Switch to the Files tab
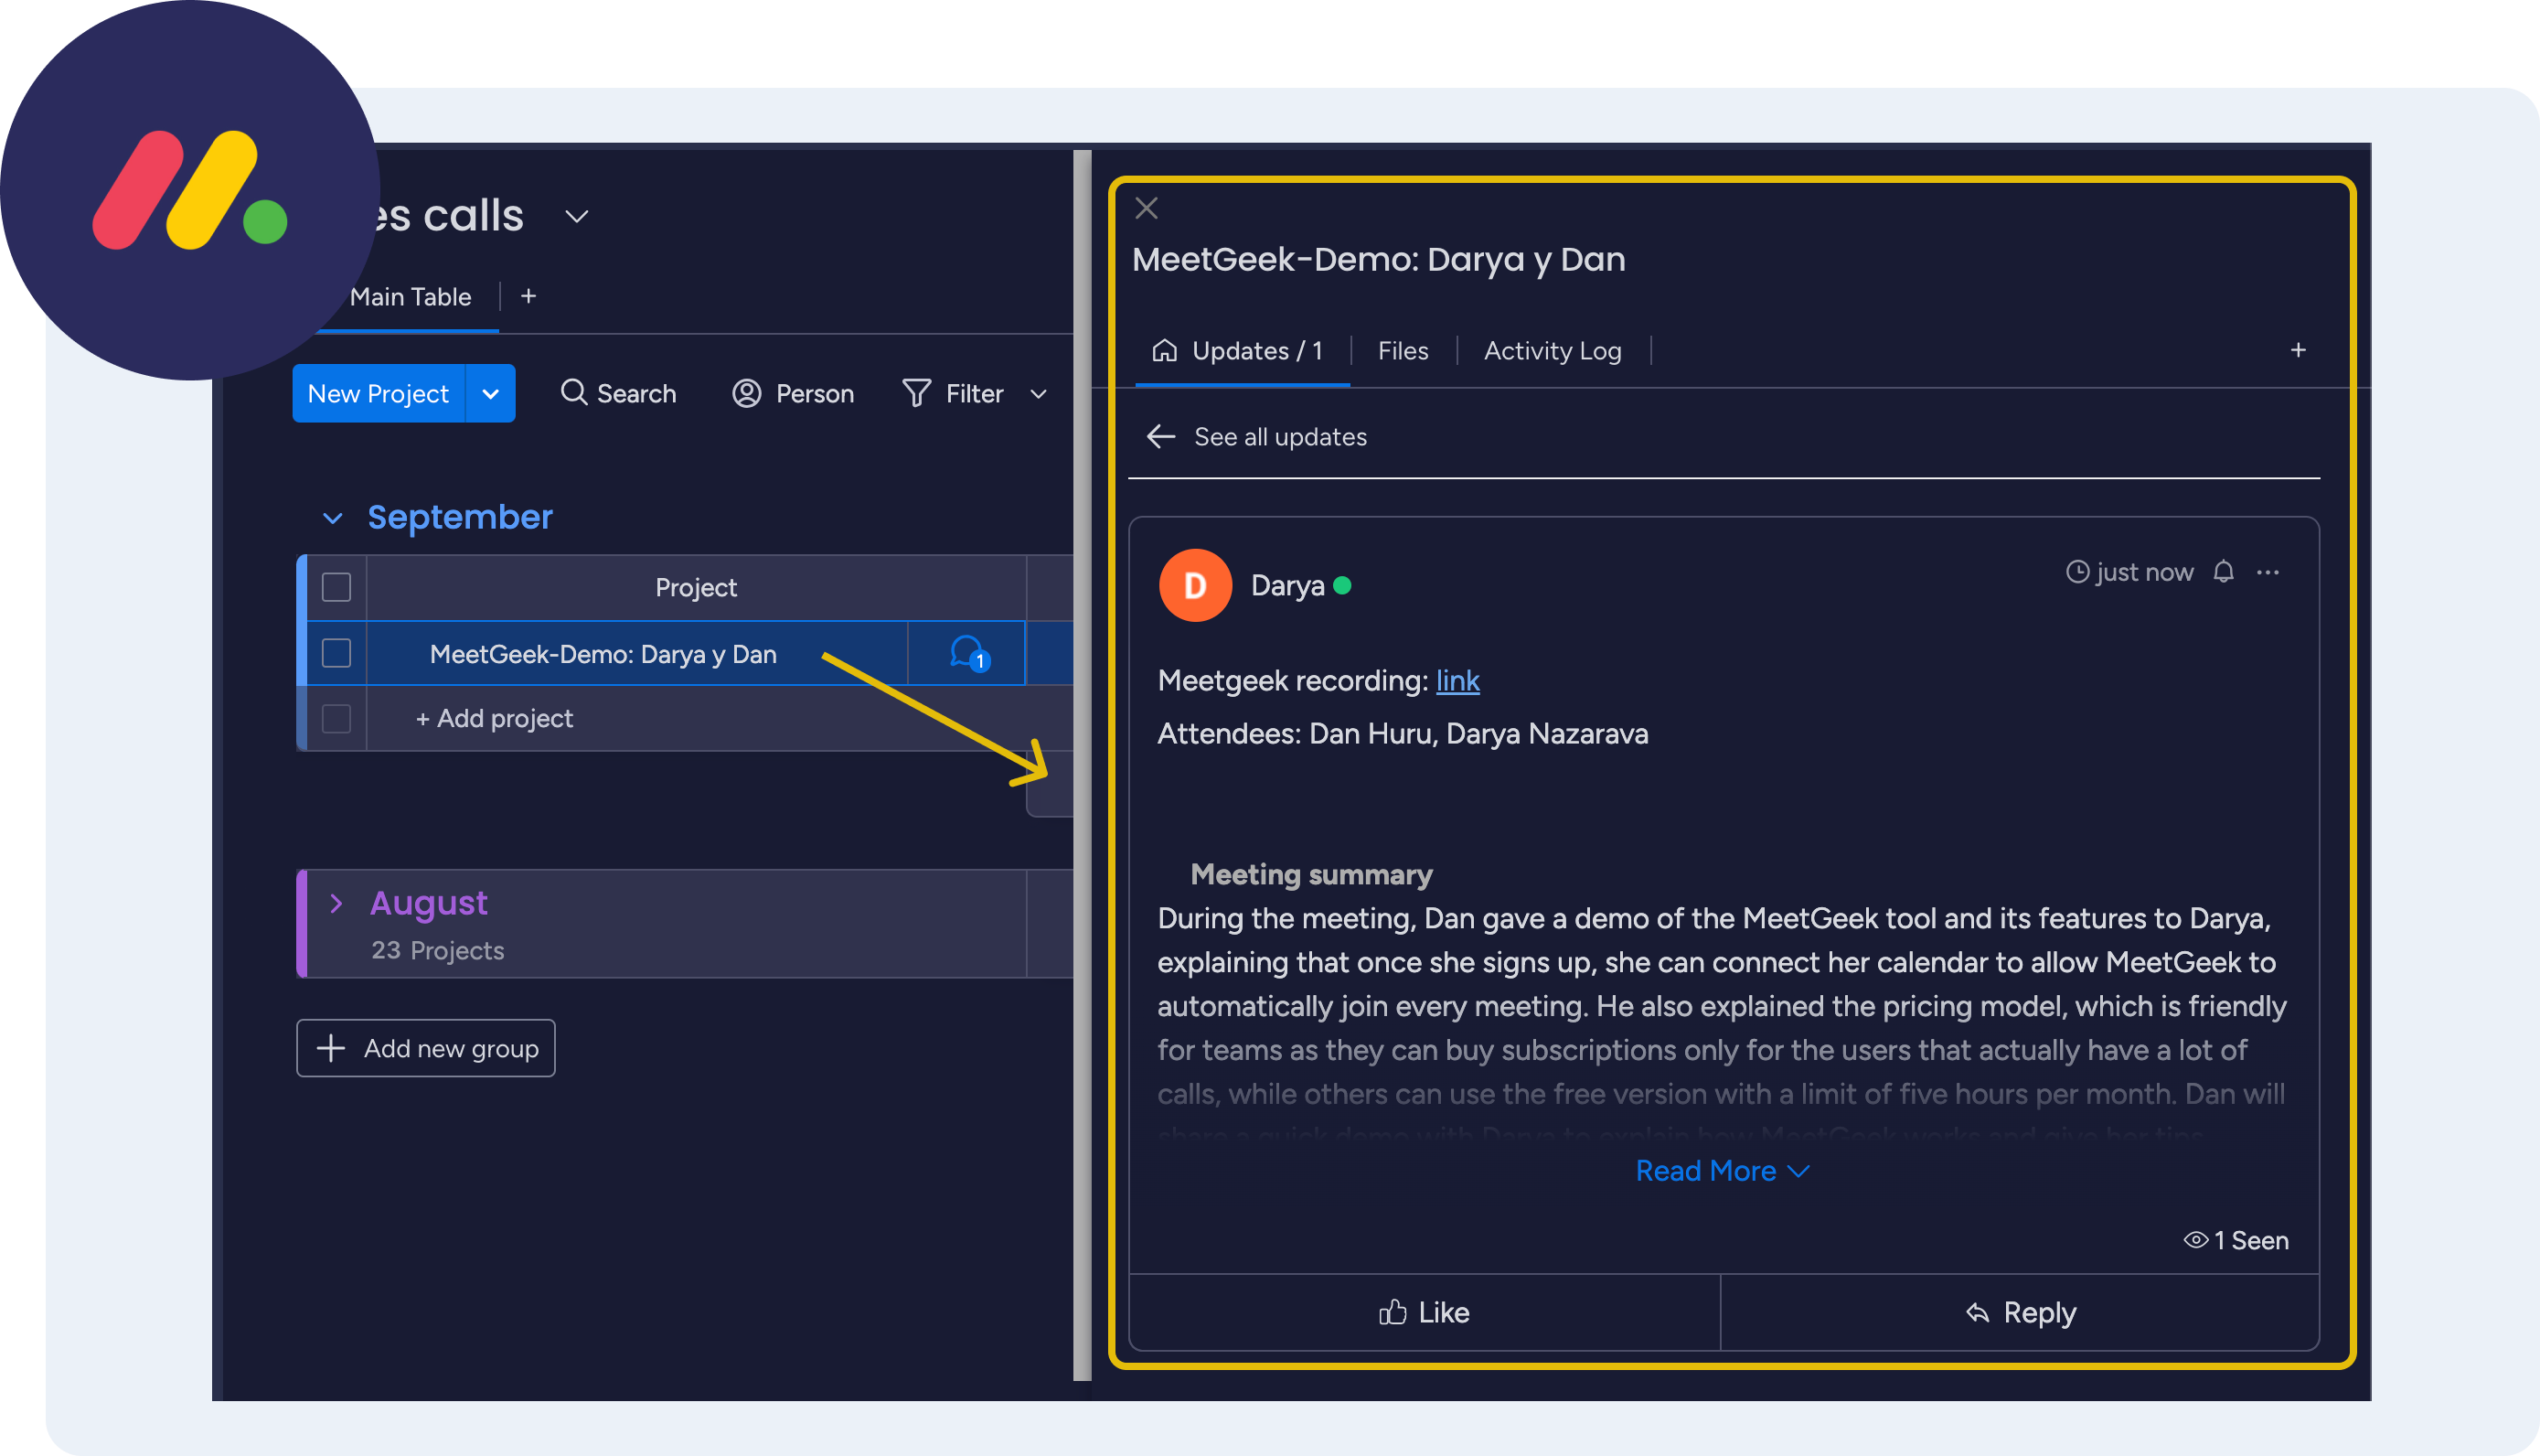Viewport: 2540px width, 1456px height. (x=1403, y=351)
